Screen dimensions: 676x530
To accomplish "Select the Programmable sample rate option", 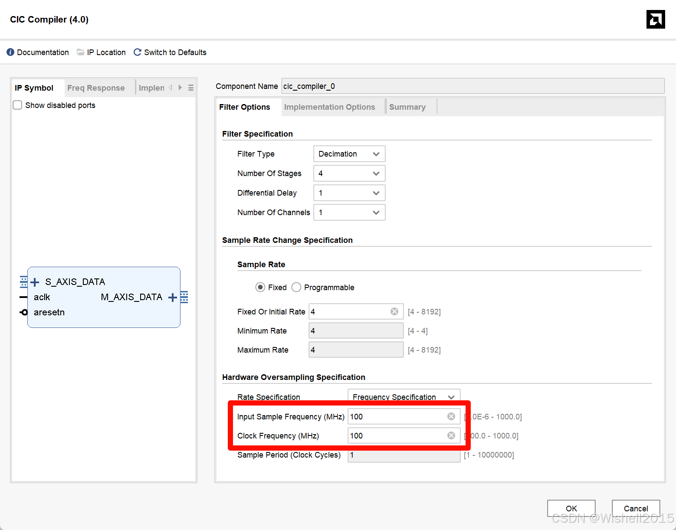I will [296, 287].
